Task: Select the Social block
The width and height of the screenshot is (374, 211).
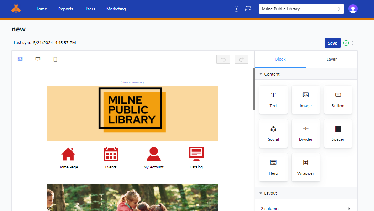Action: pos(273,133)
